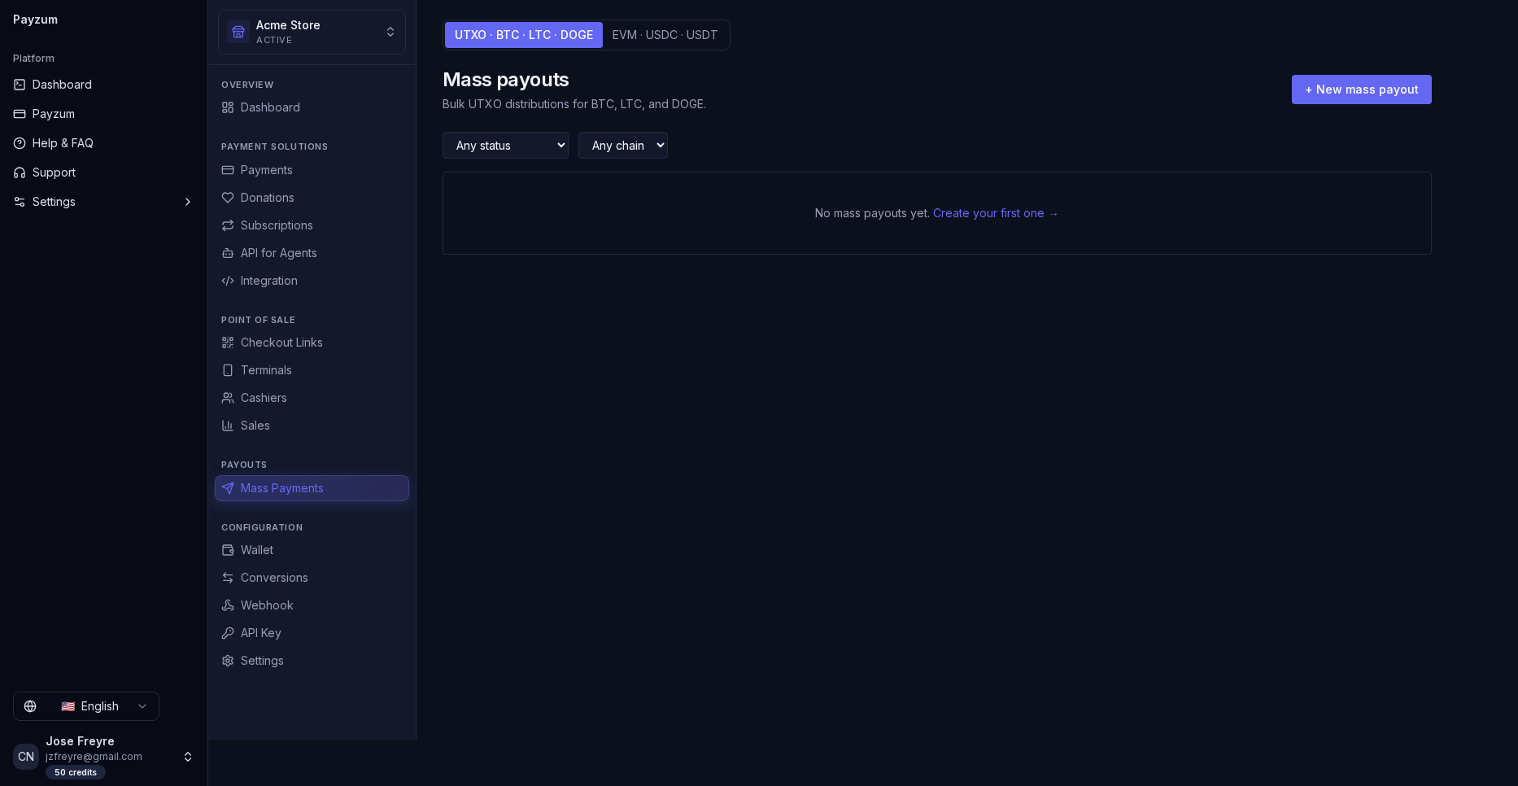Go to Subscriptions page

pyautogui.click(x=312, y=225)
